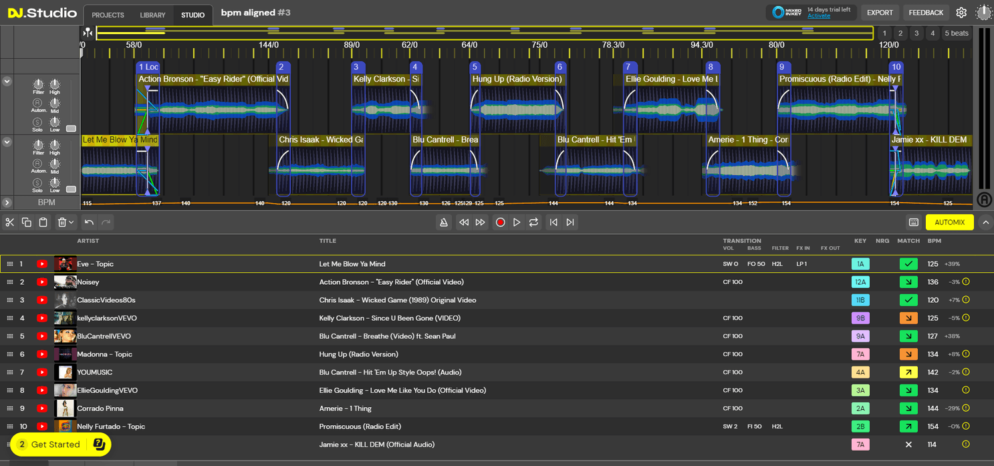Click the AUTOMIX button

[949, 222]
